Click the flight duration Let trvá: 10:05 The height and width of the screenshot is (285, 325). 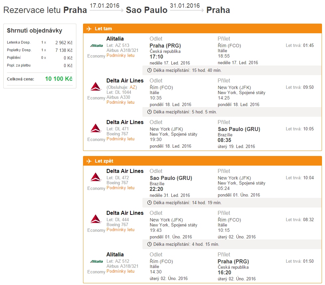coord(300,129)
